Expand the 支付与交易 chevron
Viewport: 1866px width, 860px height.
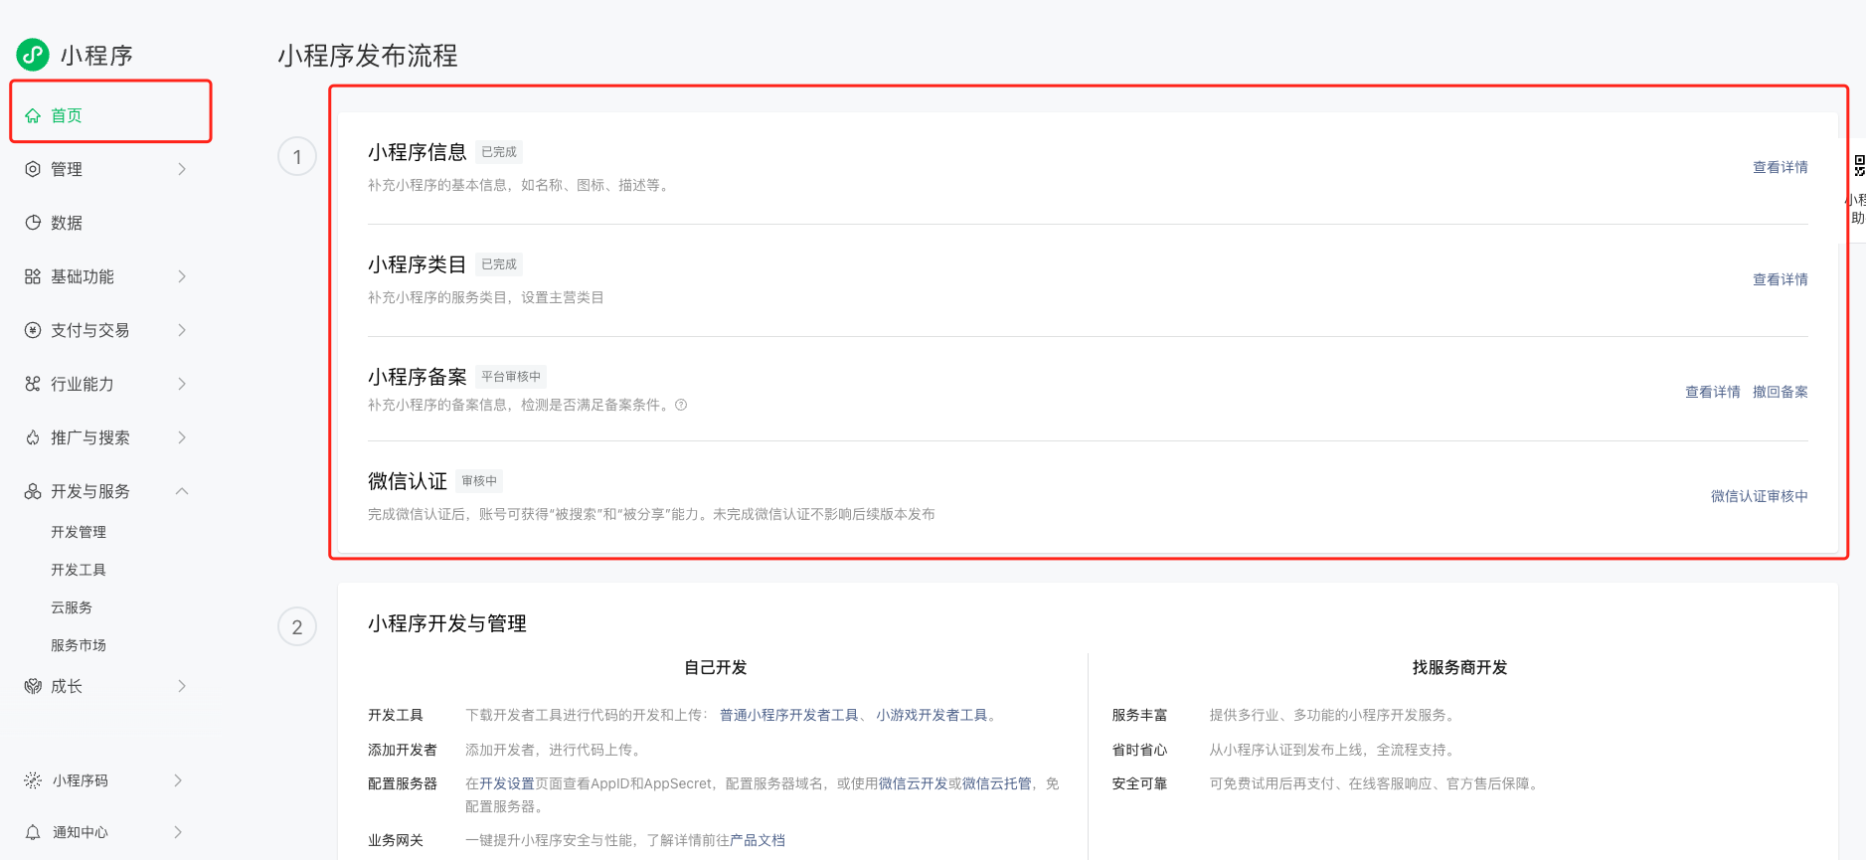(182, 330)
